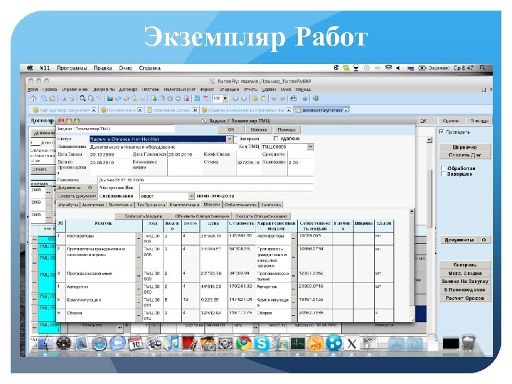Click the Контроль button on right panel
This screenshot has width=512, height=384.
coord(464,265)
